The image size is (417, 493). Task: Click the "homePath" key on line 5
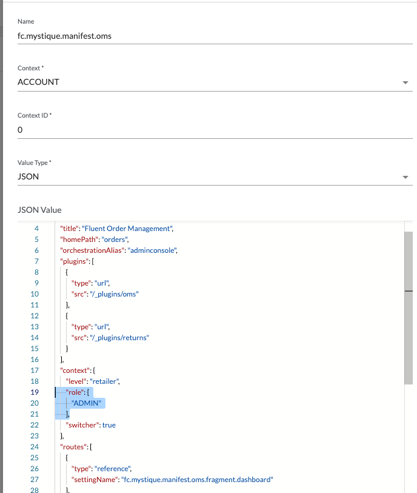76,240
